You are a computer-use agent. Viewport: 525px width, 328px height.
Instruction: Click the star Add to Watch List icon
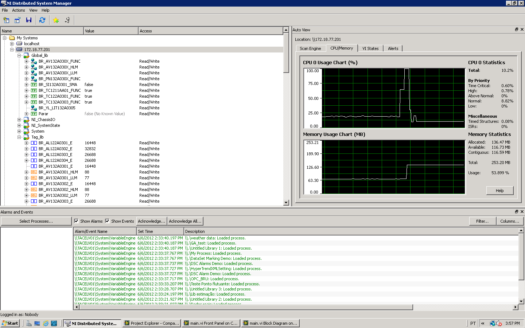click(56, 20)
